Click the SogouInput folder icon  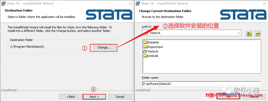pyautogui.click(x=146, y=47)
